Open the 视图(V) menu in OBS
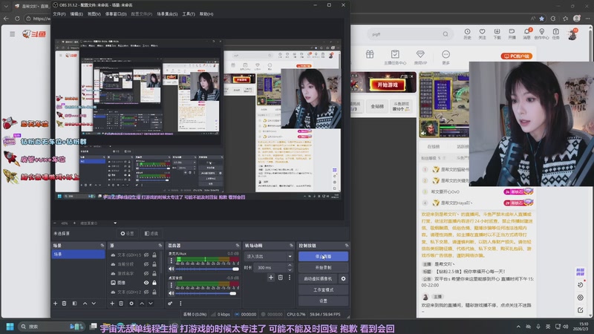 point(94,14)
